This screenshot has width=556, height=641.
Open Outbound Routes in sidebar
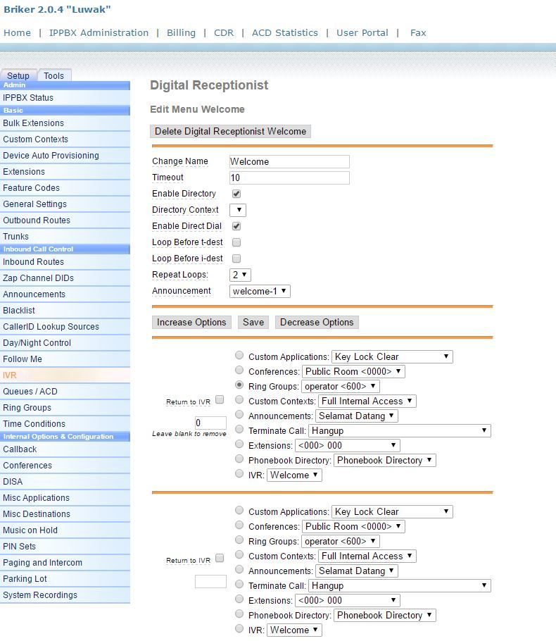pyautogui.click(x=65, y=220)
